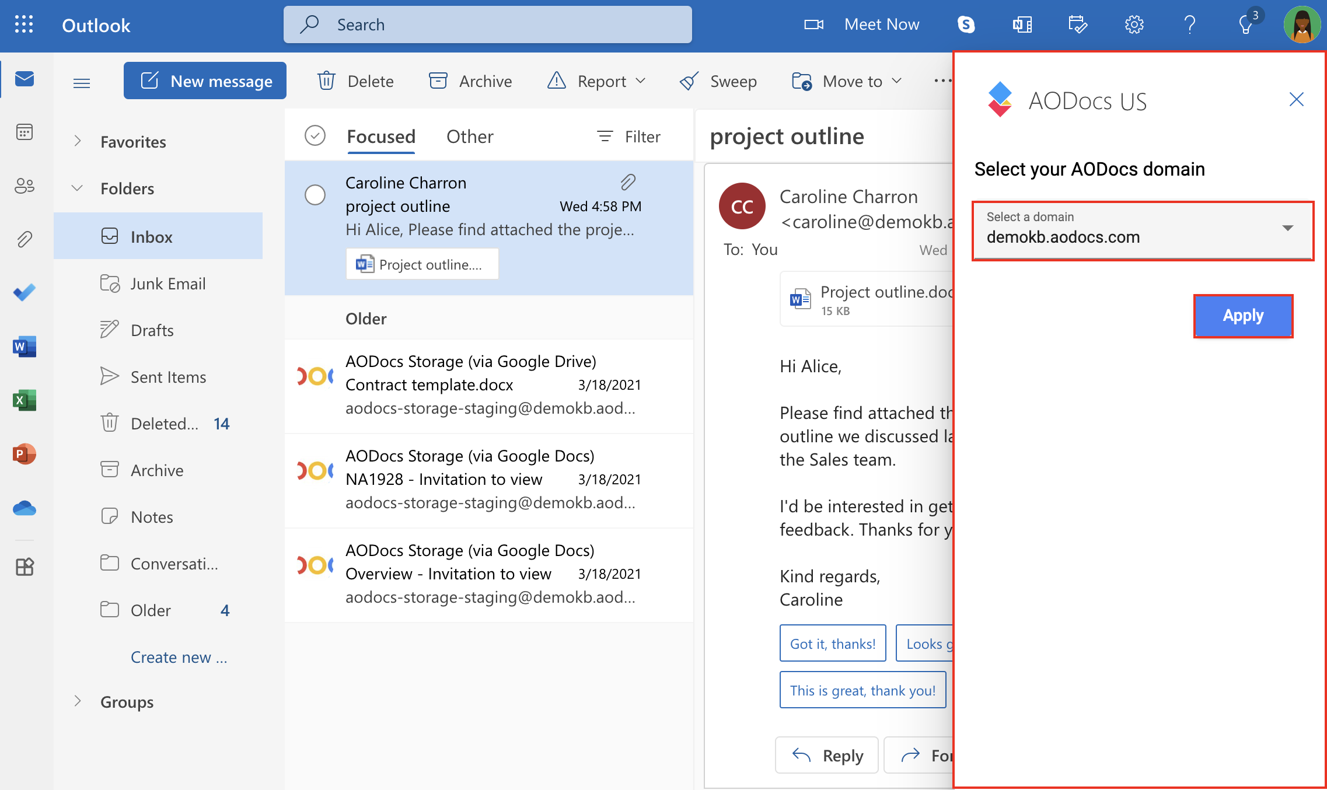Open the NA1928 - Invitation to view email
Screen dimensions: 1327x790
tap(489, 480)
